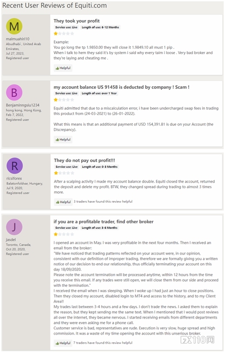The image size is (225, 353).
Task: Click 'They do not pay out profit!!!' title
Action: pos(84,160)
